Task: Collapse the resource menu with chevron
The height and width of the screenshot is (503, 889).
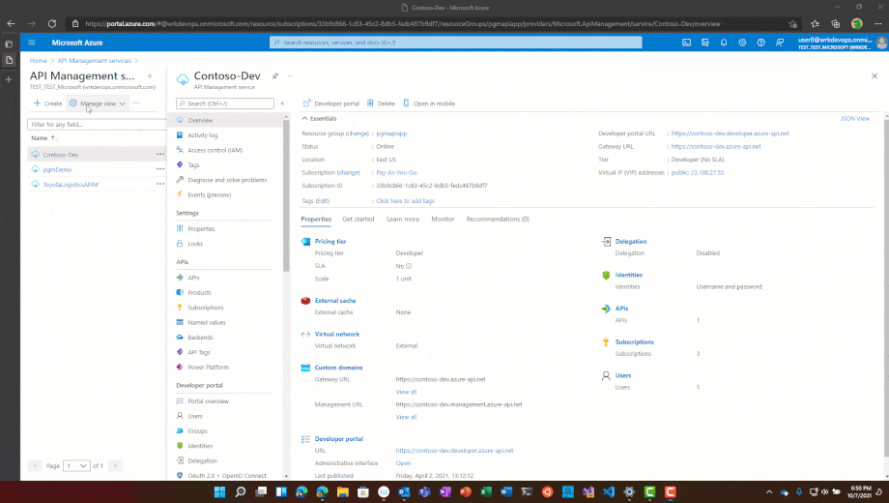Action: pos(282,104)
